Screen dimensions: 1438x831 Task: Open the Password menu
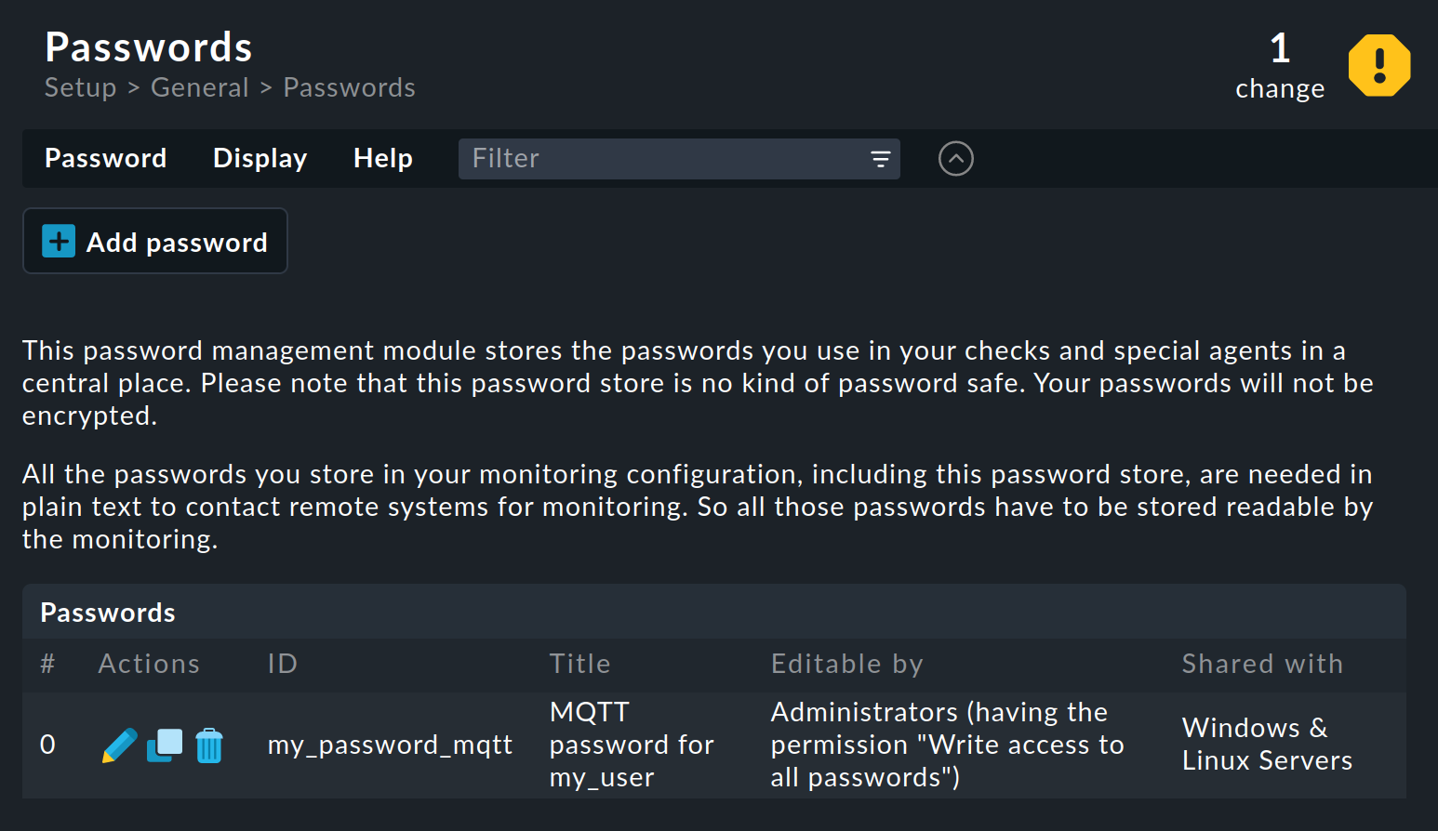105,158
